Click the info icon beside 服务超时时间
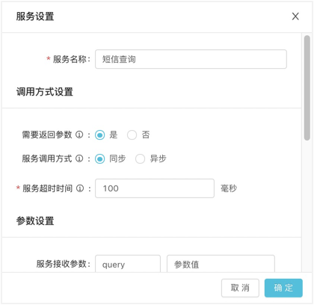 point(80,188)
